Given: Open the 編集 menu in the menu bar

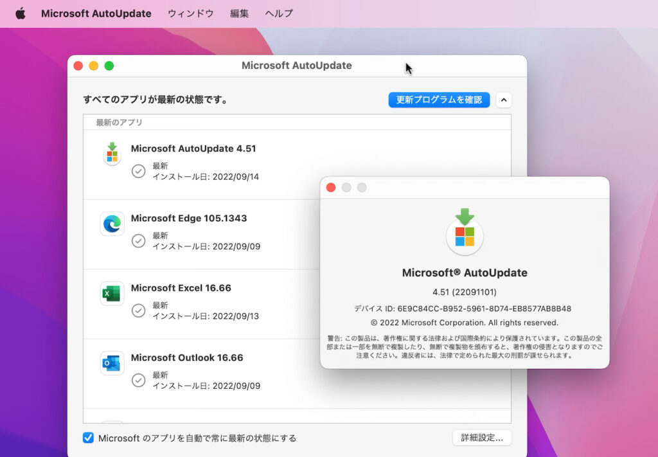Looking at the screenshot, I should click(x=238, y=13).
